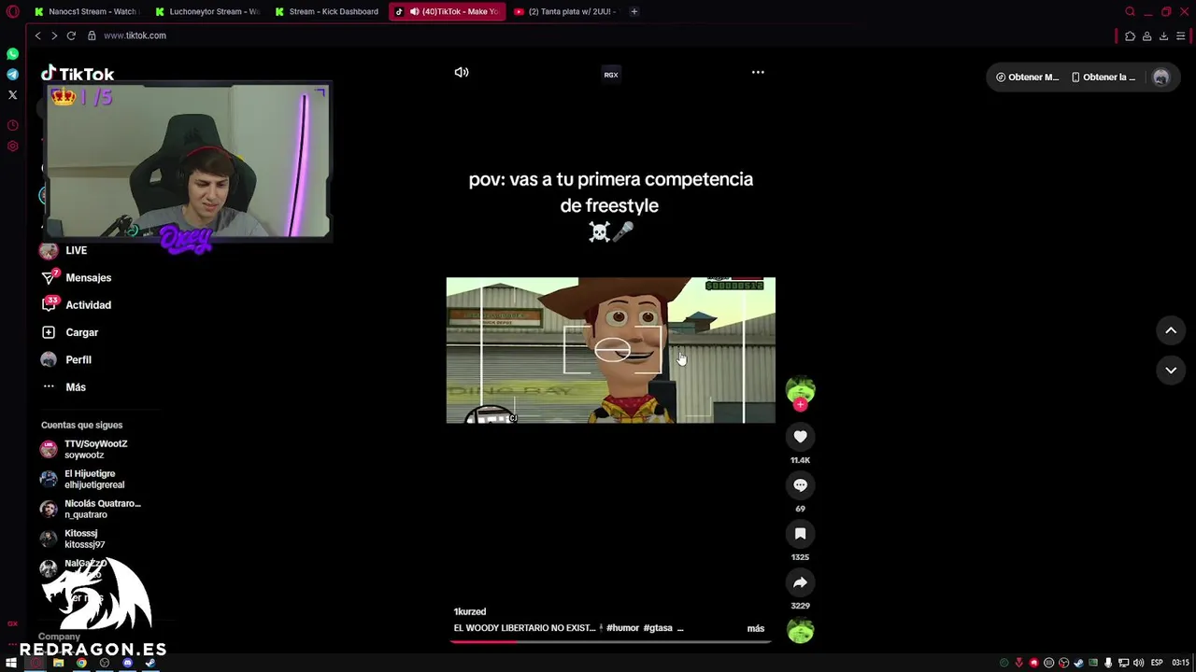The height and width of the screenshot is (672, 1196).
Task: Open the 1kurzed profile name
Action: pos(470,611)
